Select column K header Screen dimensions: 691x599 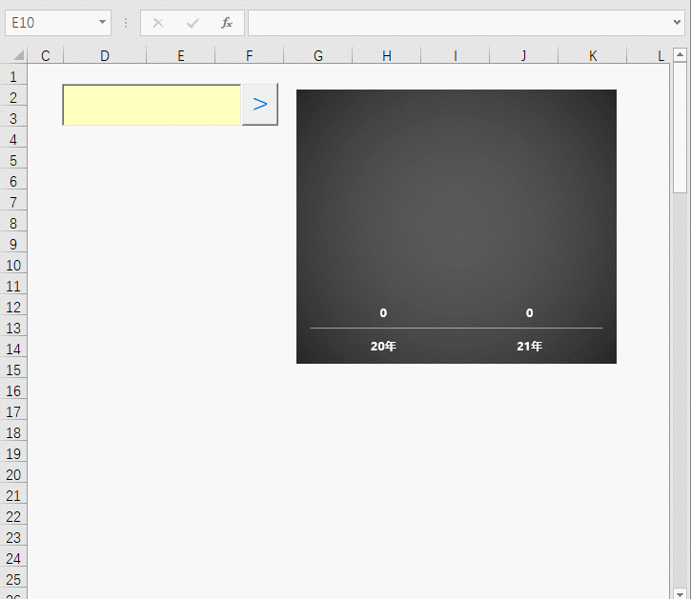point(592,56)
